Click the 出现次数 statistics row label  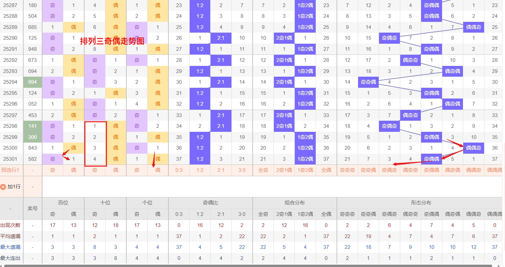pos(10,225)
